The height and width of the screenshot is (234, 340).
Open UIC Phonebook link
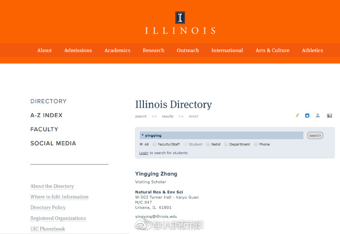48,229
